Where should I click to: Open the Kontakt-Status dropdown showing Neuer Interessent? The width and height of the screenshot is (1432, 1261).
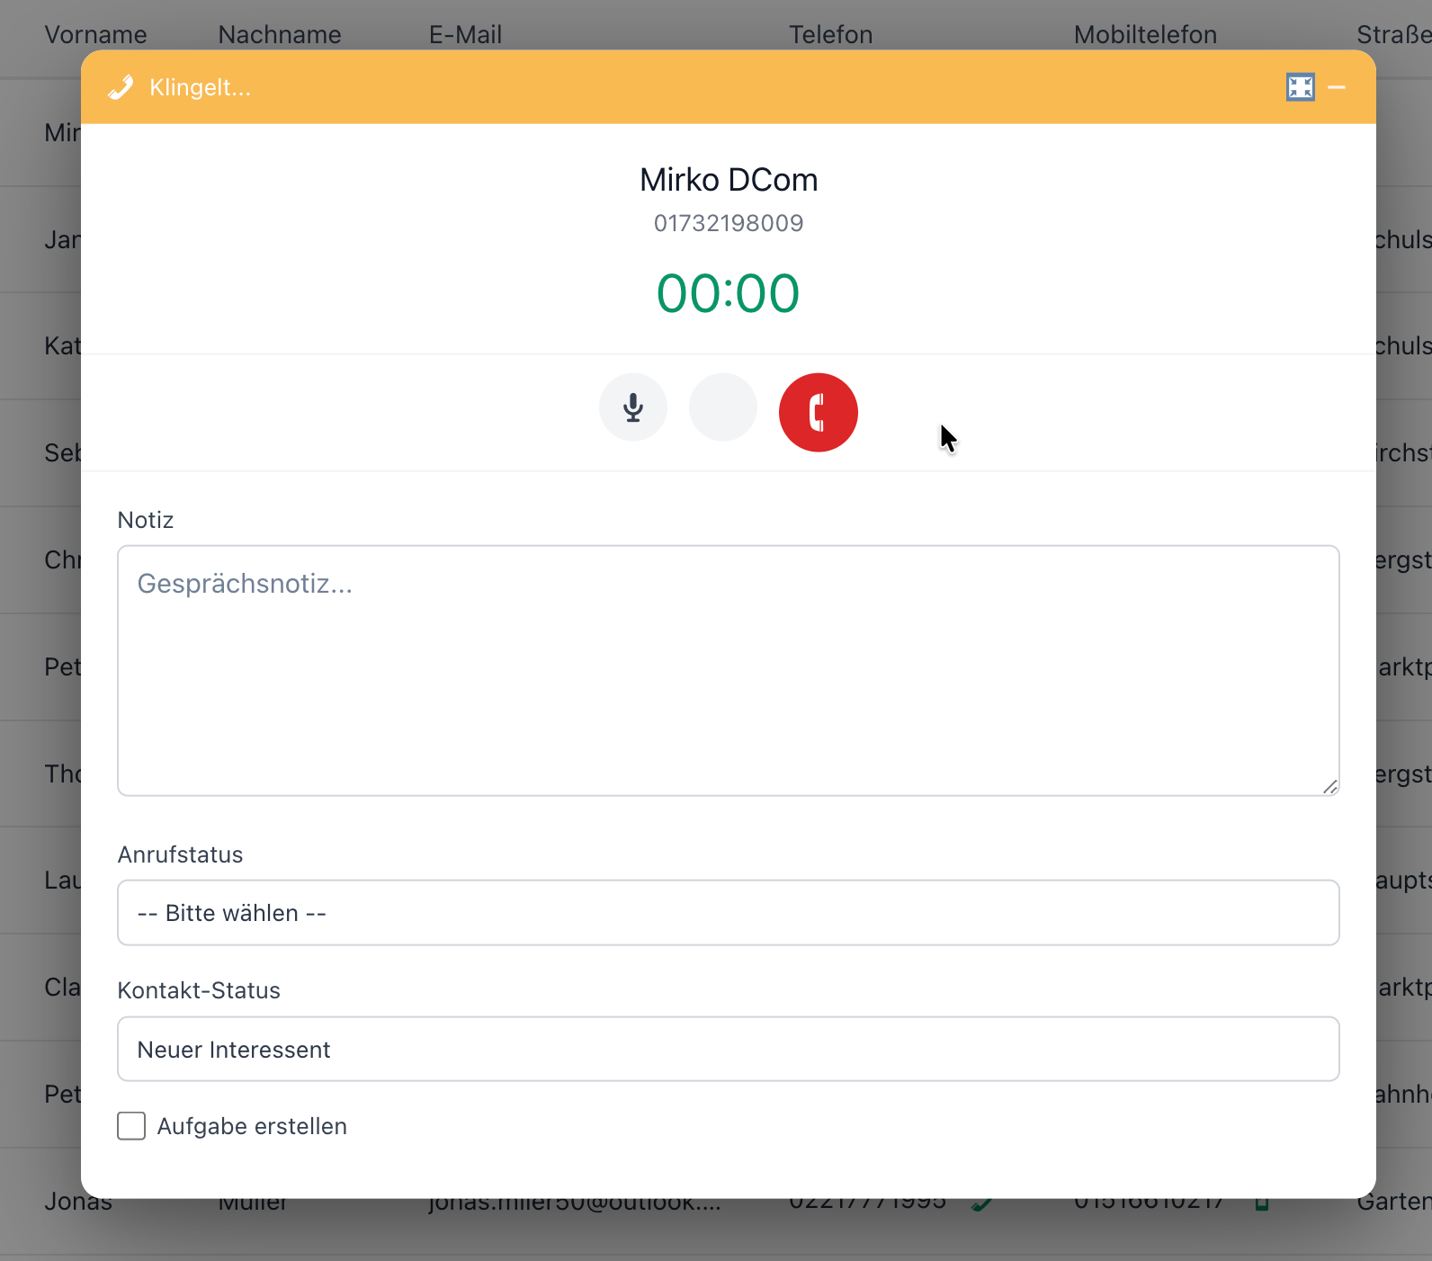tap(728, 1050)
